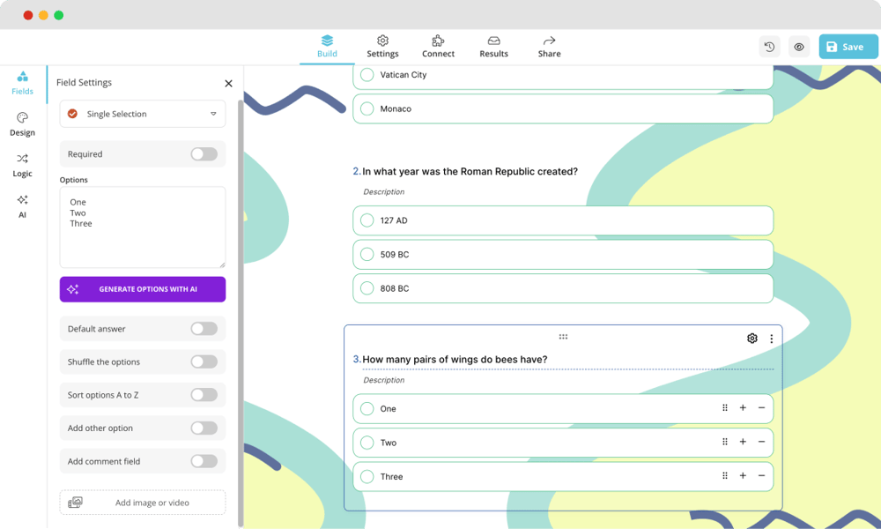Click Generate Options with AI button

coord(143,289)
